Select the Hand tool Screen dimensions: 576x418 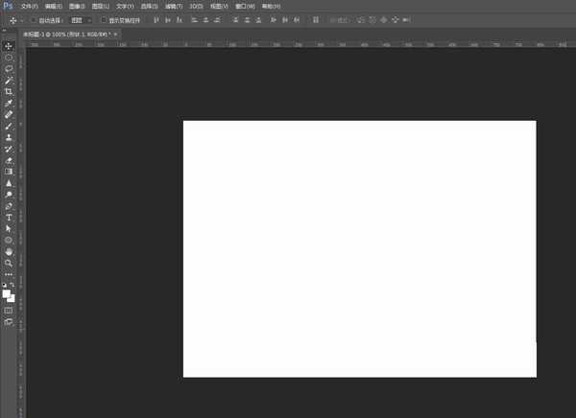[x=9, y=251]
